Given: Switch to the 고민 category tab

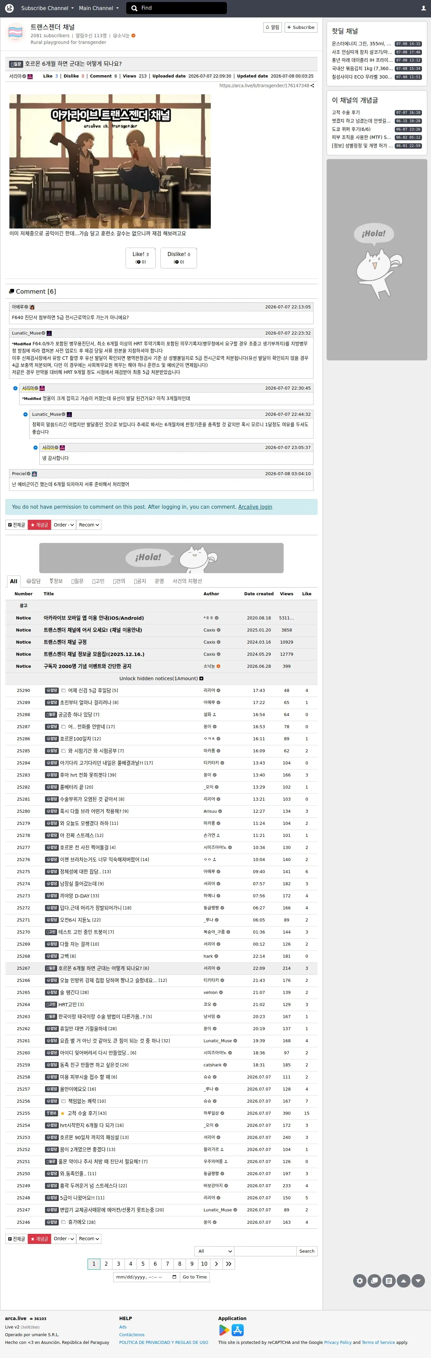Looking at the screenshot, I should 98,582.
